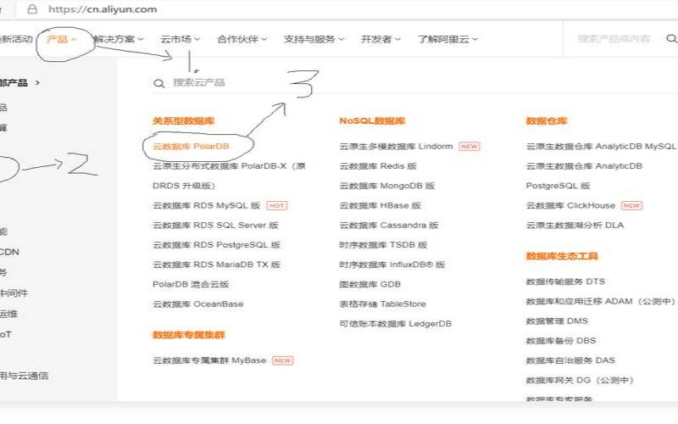Select 云数据库 HBase 版
The image size is (678, 424).
pos(380,205)
